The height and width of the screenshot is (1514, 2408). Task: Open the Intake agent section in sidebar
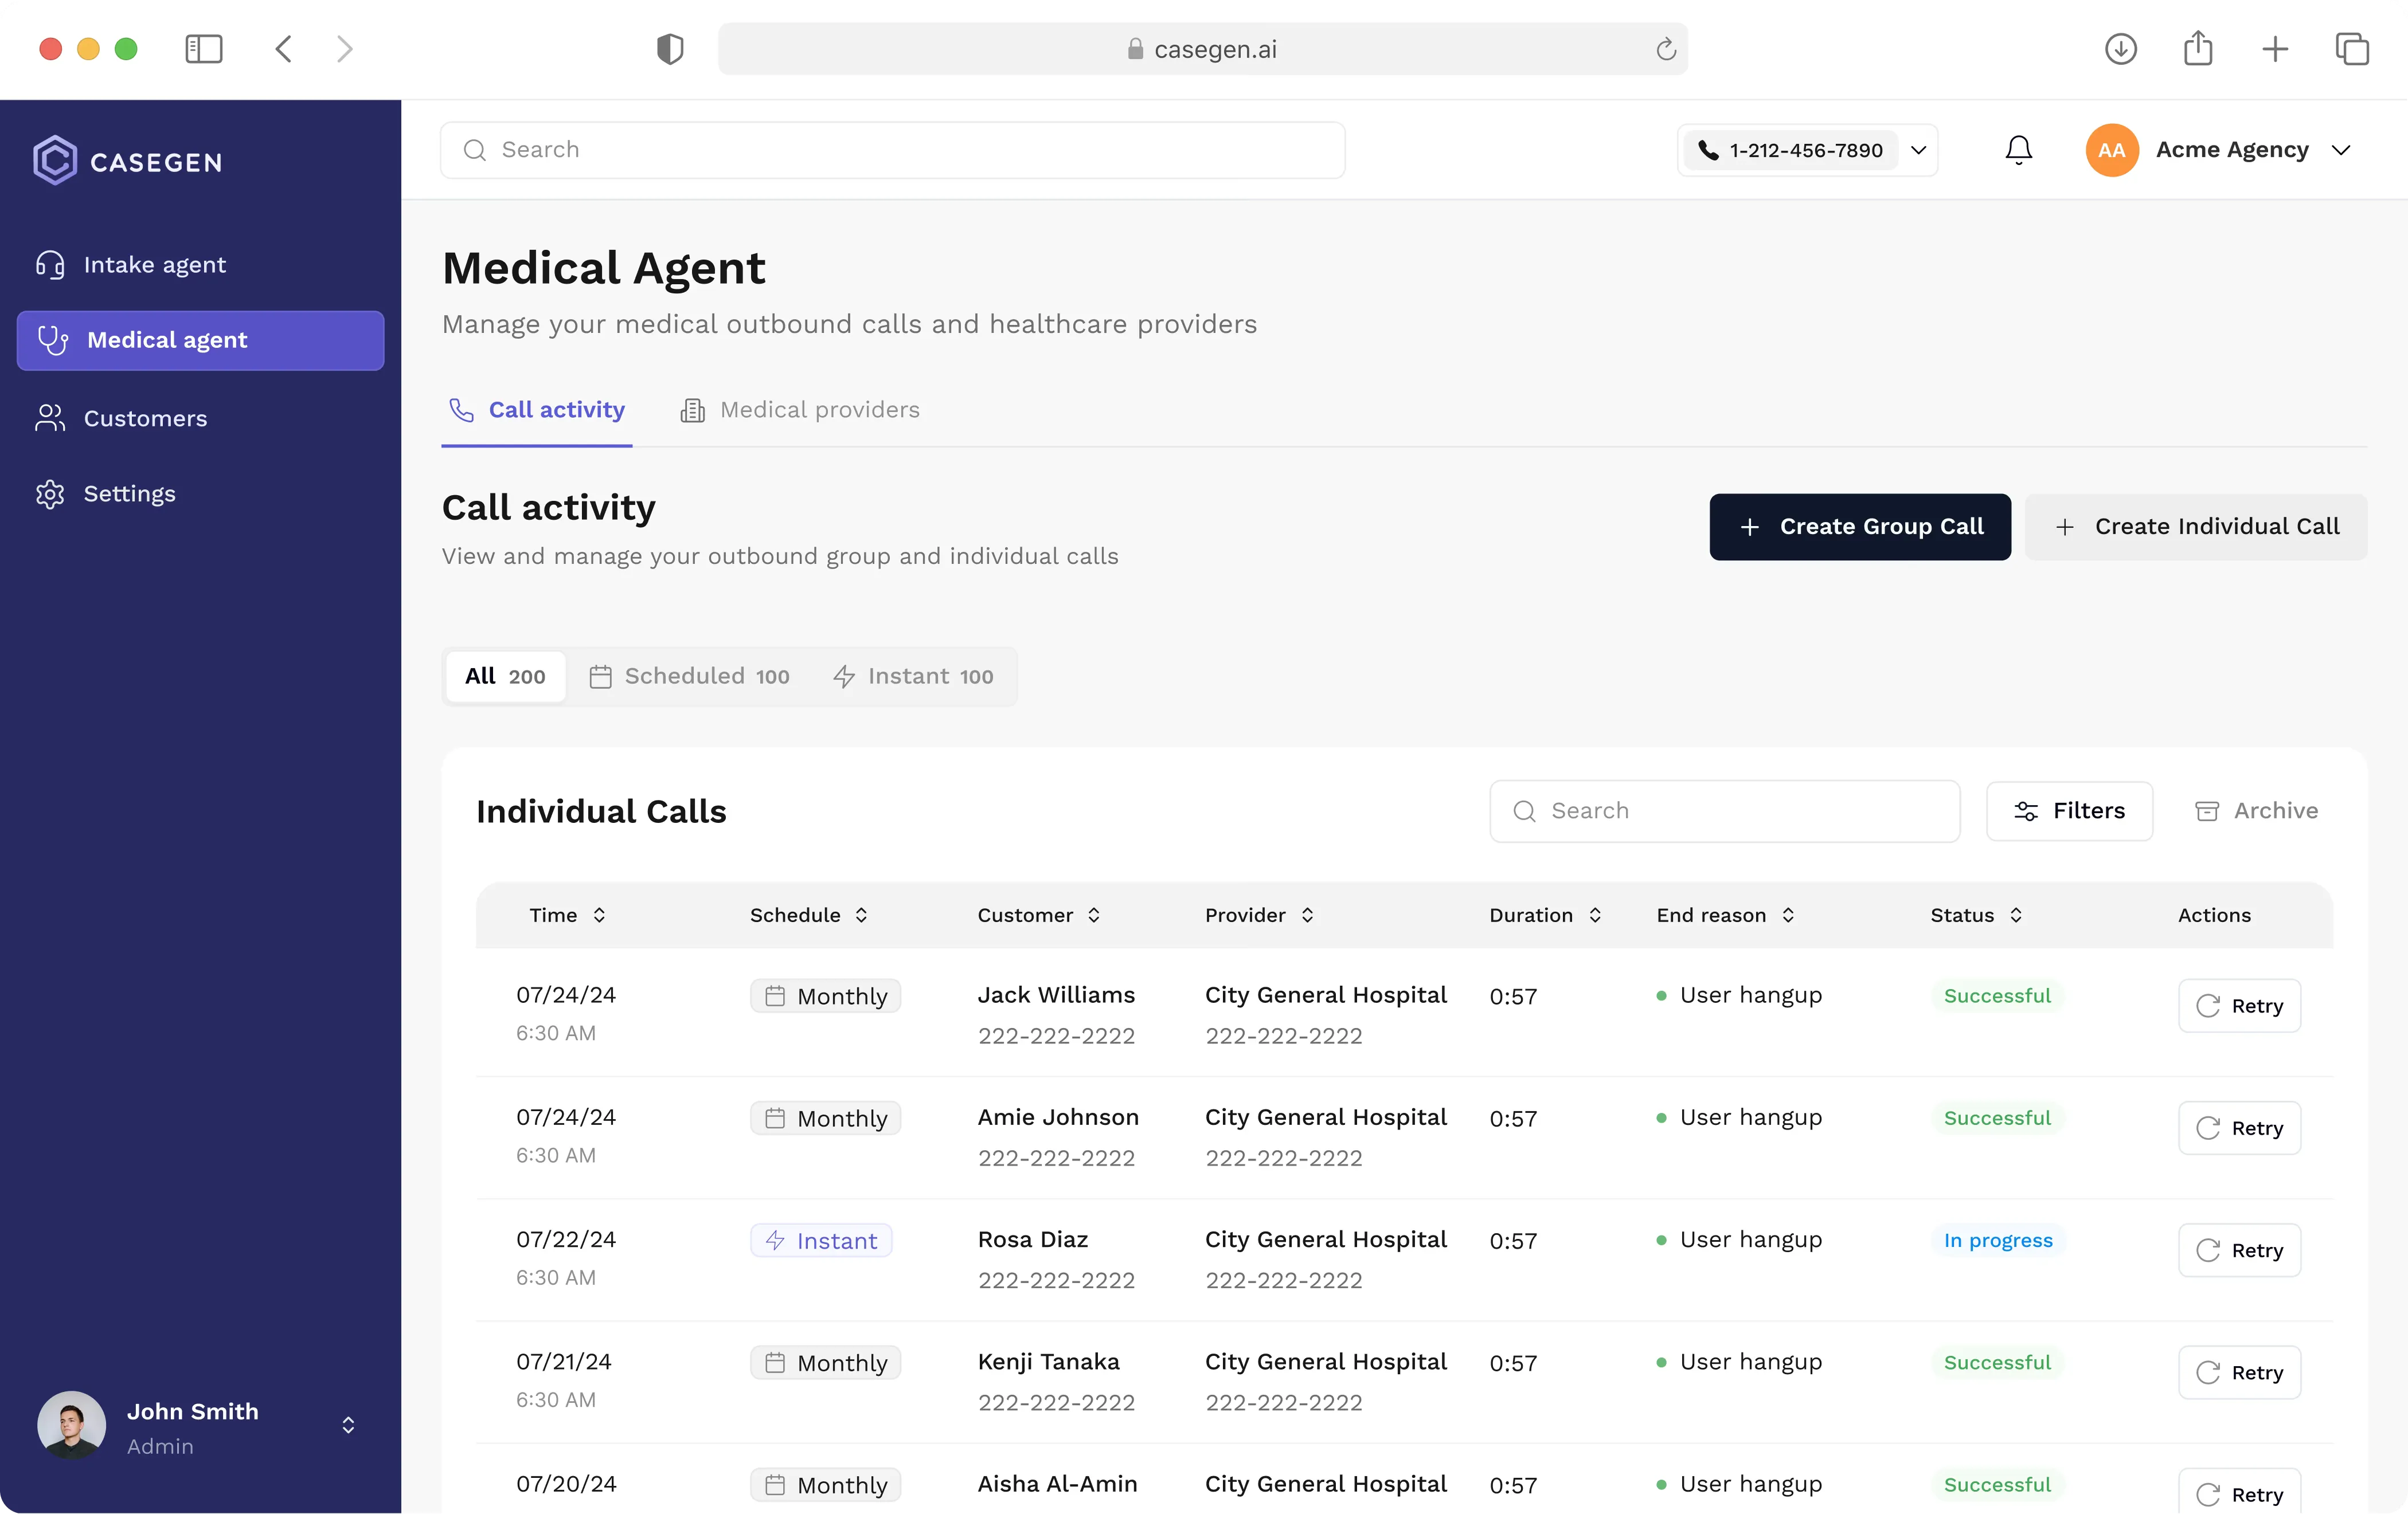[x=155, y=264]
